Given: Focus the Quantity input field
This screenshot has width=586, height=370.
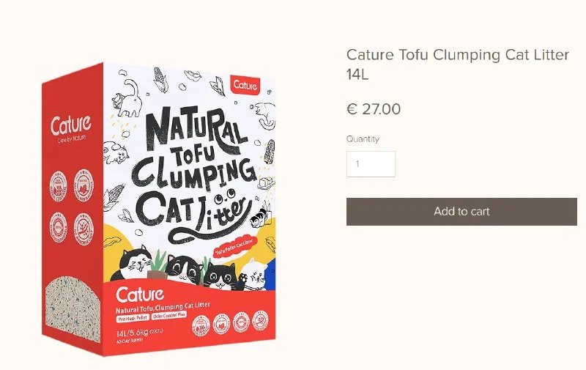Looking at the screenshot, I should (x=371, y=164).
